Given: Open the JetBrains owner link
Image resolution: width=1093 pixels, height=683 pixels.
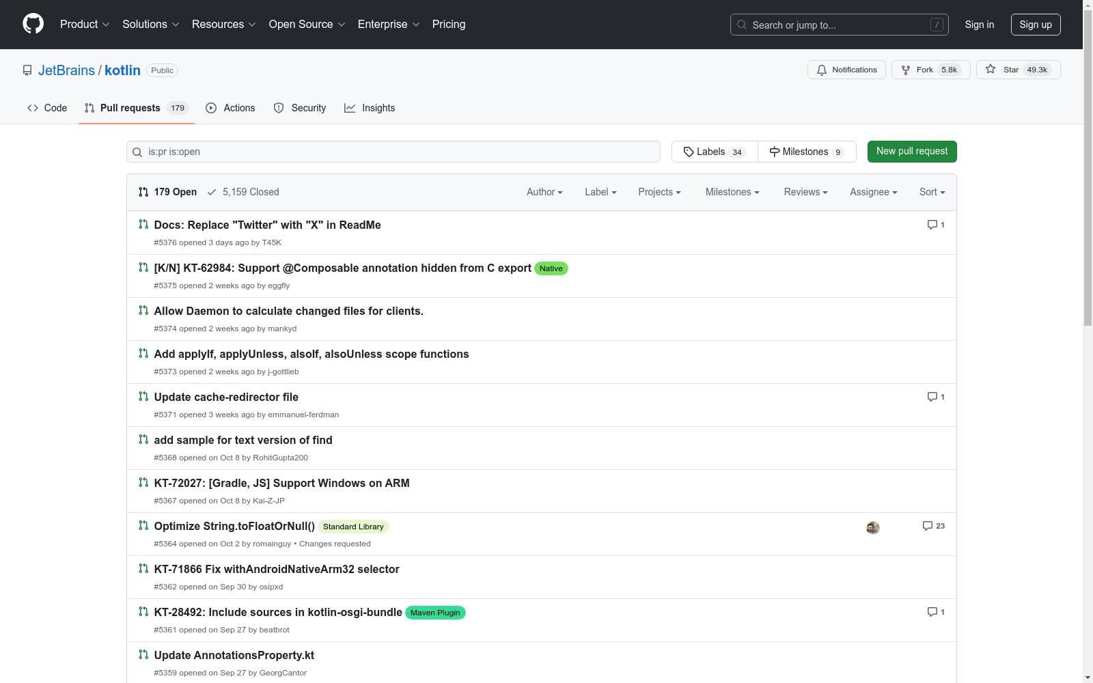Looking at the screenshot, I should [x=66, y=70].
